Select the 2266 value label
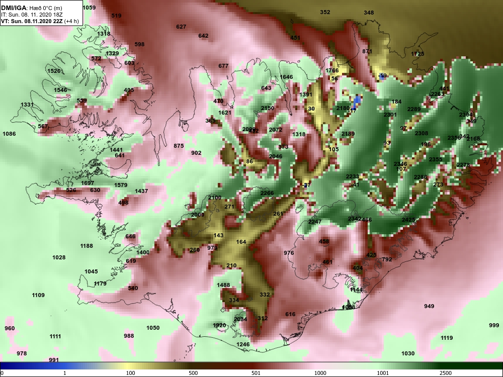The height and width of the screenshot is (377, 503). tap(267, 193)
